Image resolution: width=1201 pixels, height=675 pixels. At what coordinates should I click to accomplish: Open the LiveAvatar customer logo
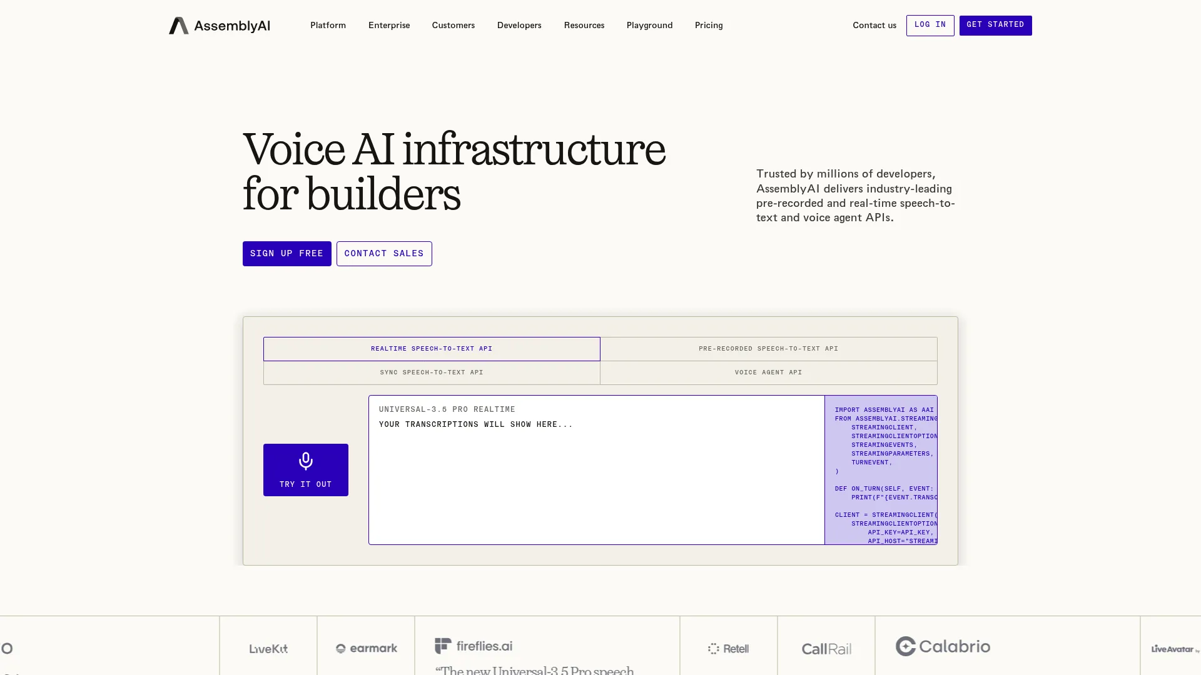coord(1175,649)
